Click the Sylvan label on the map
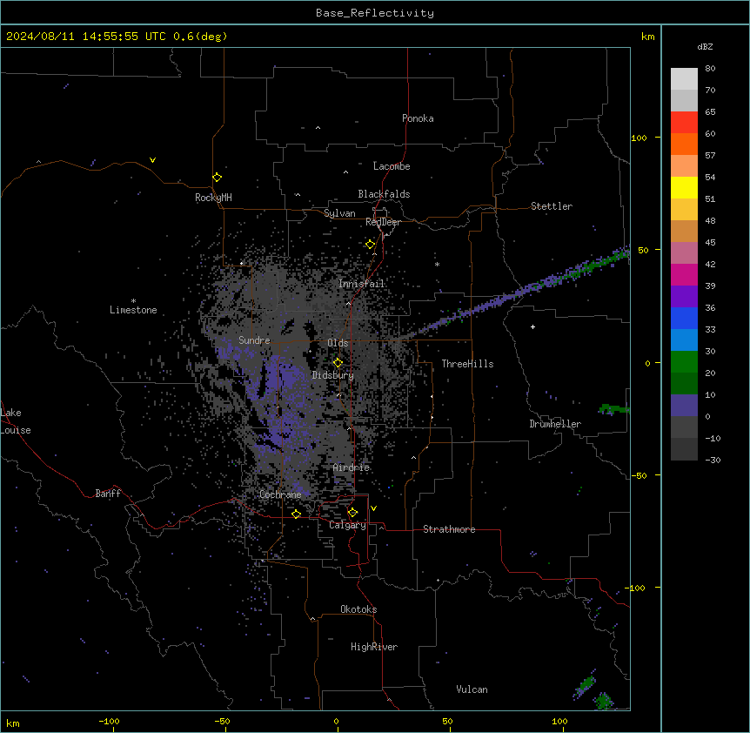 (339, 213)
